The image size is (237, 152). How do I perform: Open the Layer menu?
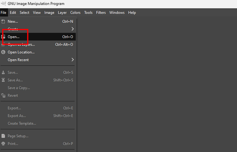pyautogui.click(x=62, y=12)
